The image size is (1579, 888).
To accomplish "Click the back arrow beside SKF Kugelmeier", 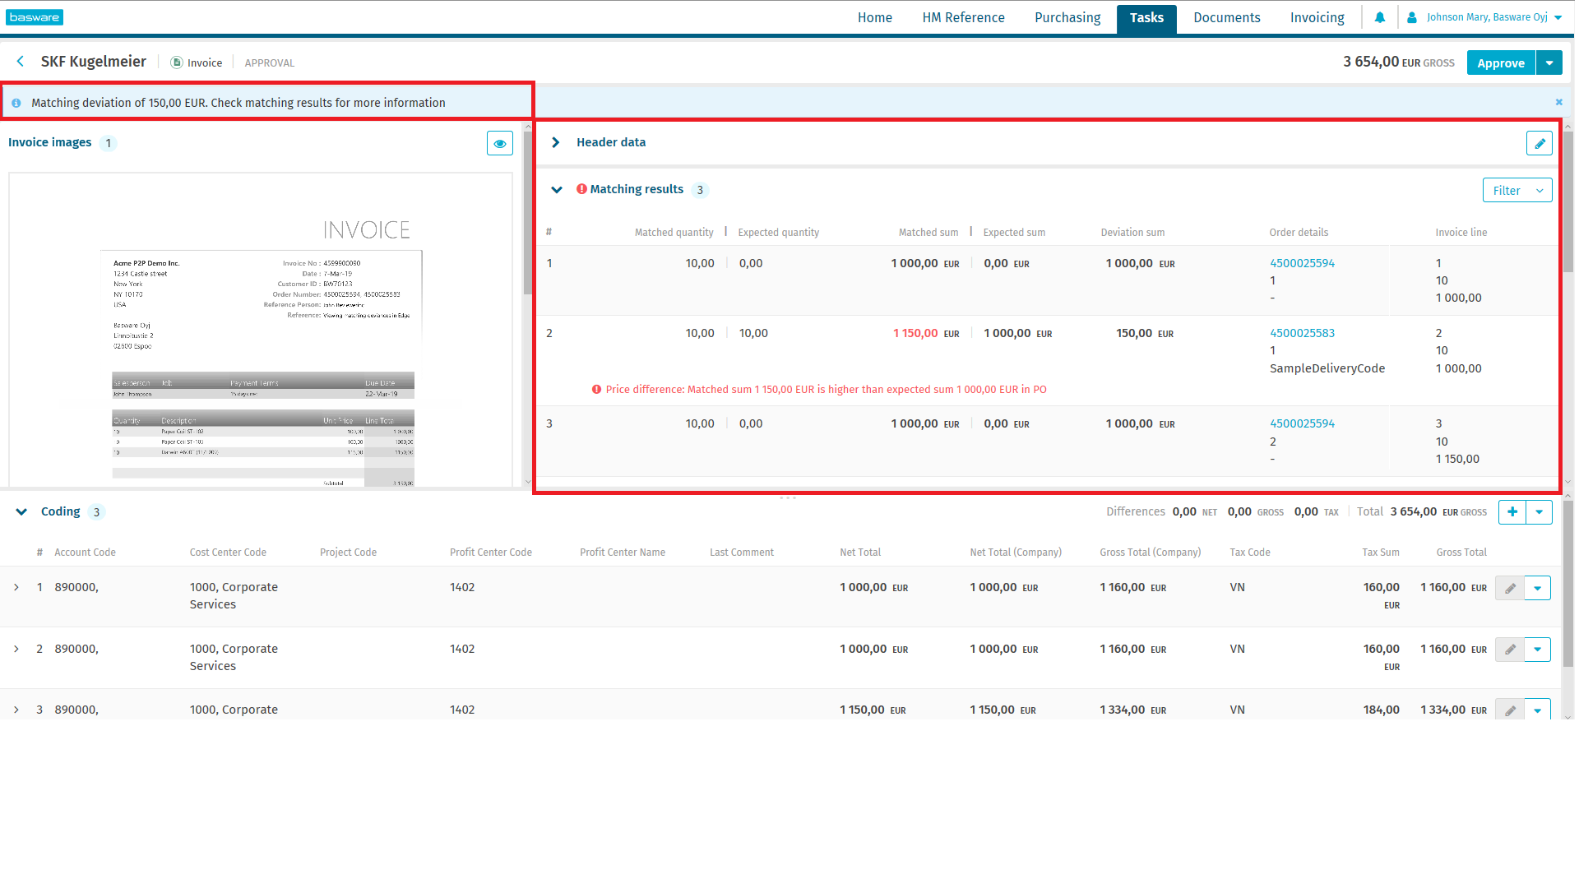I will point(21,62).
